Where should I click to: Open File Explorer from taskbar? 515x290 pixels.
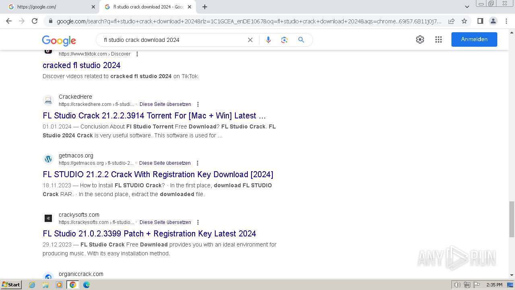click(x=45, y=285)
